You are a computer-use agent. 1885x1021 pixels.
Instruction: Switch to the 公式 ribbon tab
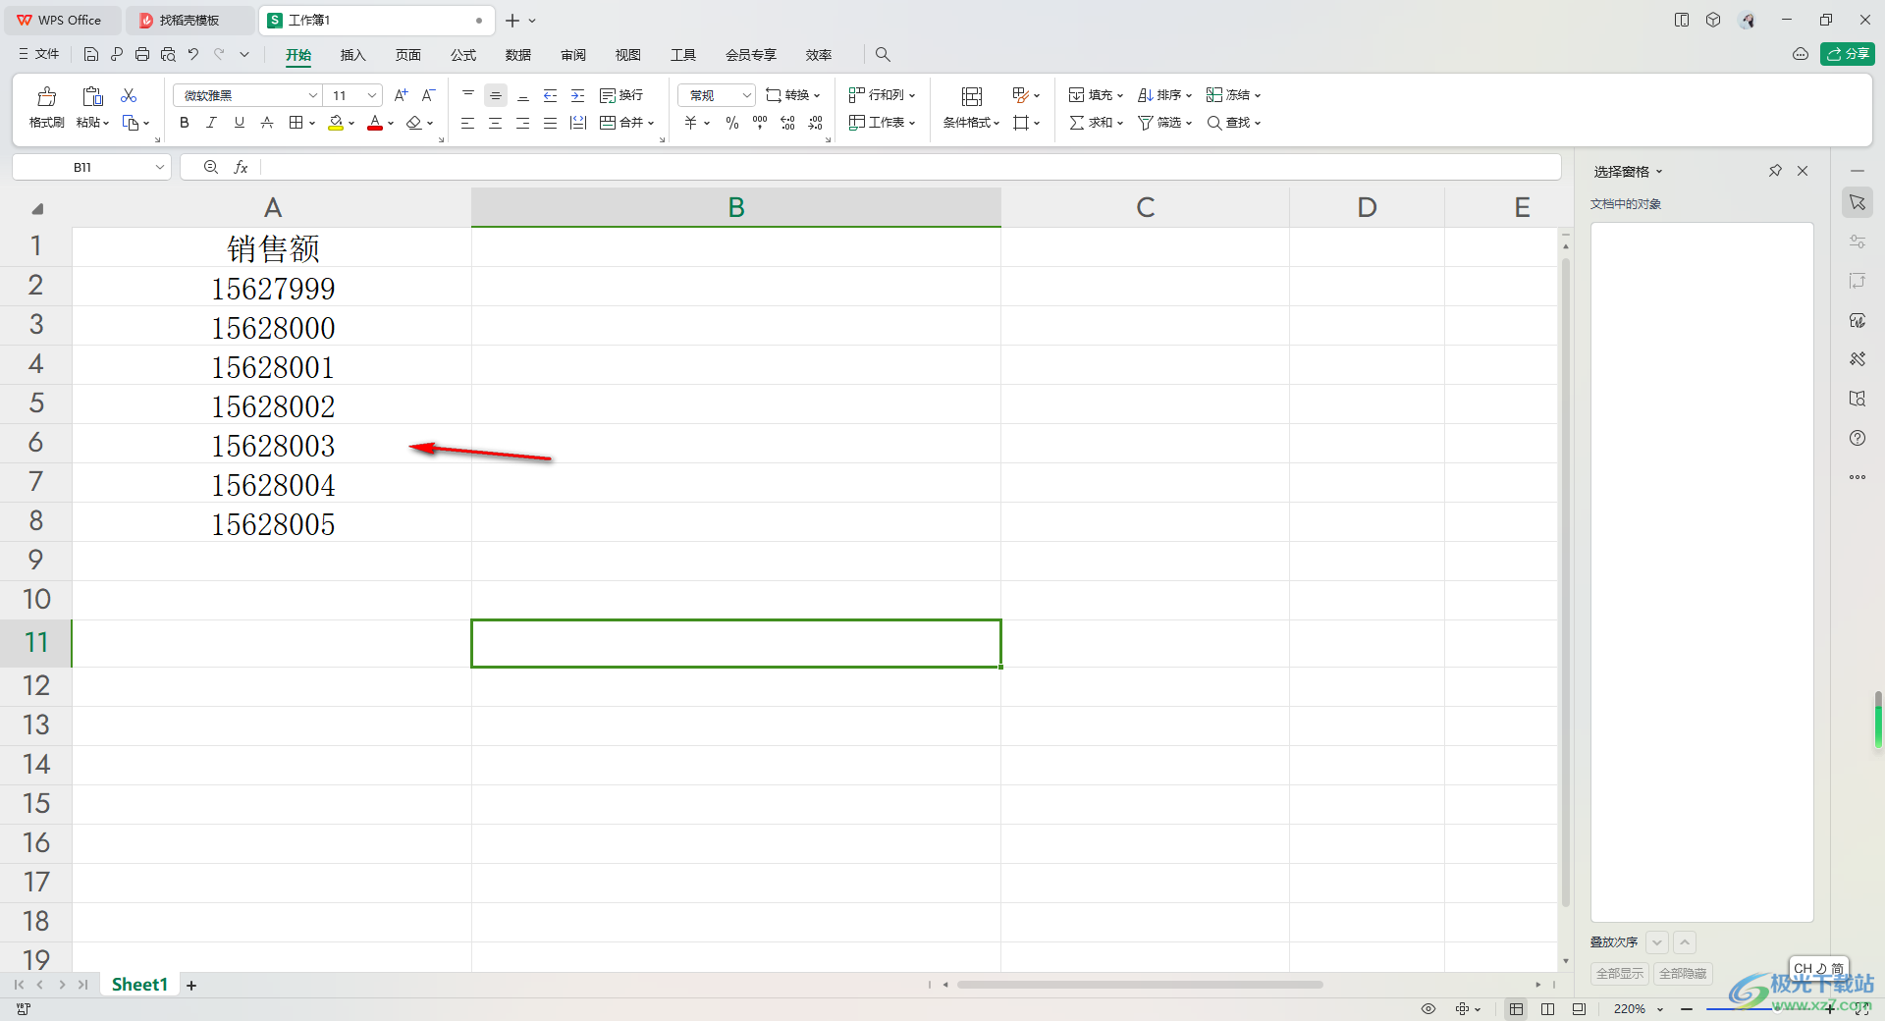(463, 55)
